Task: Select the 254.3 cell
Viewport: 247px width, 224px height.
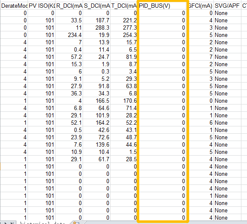Action: point(124,35)
